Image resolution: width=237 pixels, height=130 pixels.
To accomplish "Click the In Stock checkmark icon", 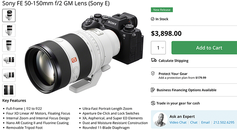I will [152, 19].
